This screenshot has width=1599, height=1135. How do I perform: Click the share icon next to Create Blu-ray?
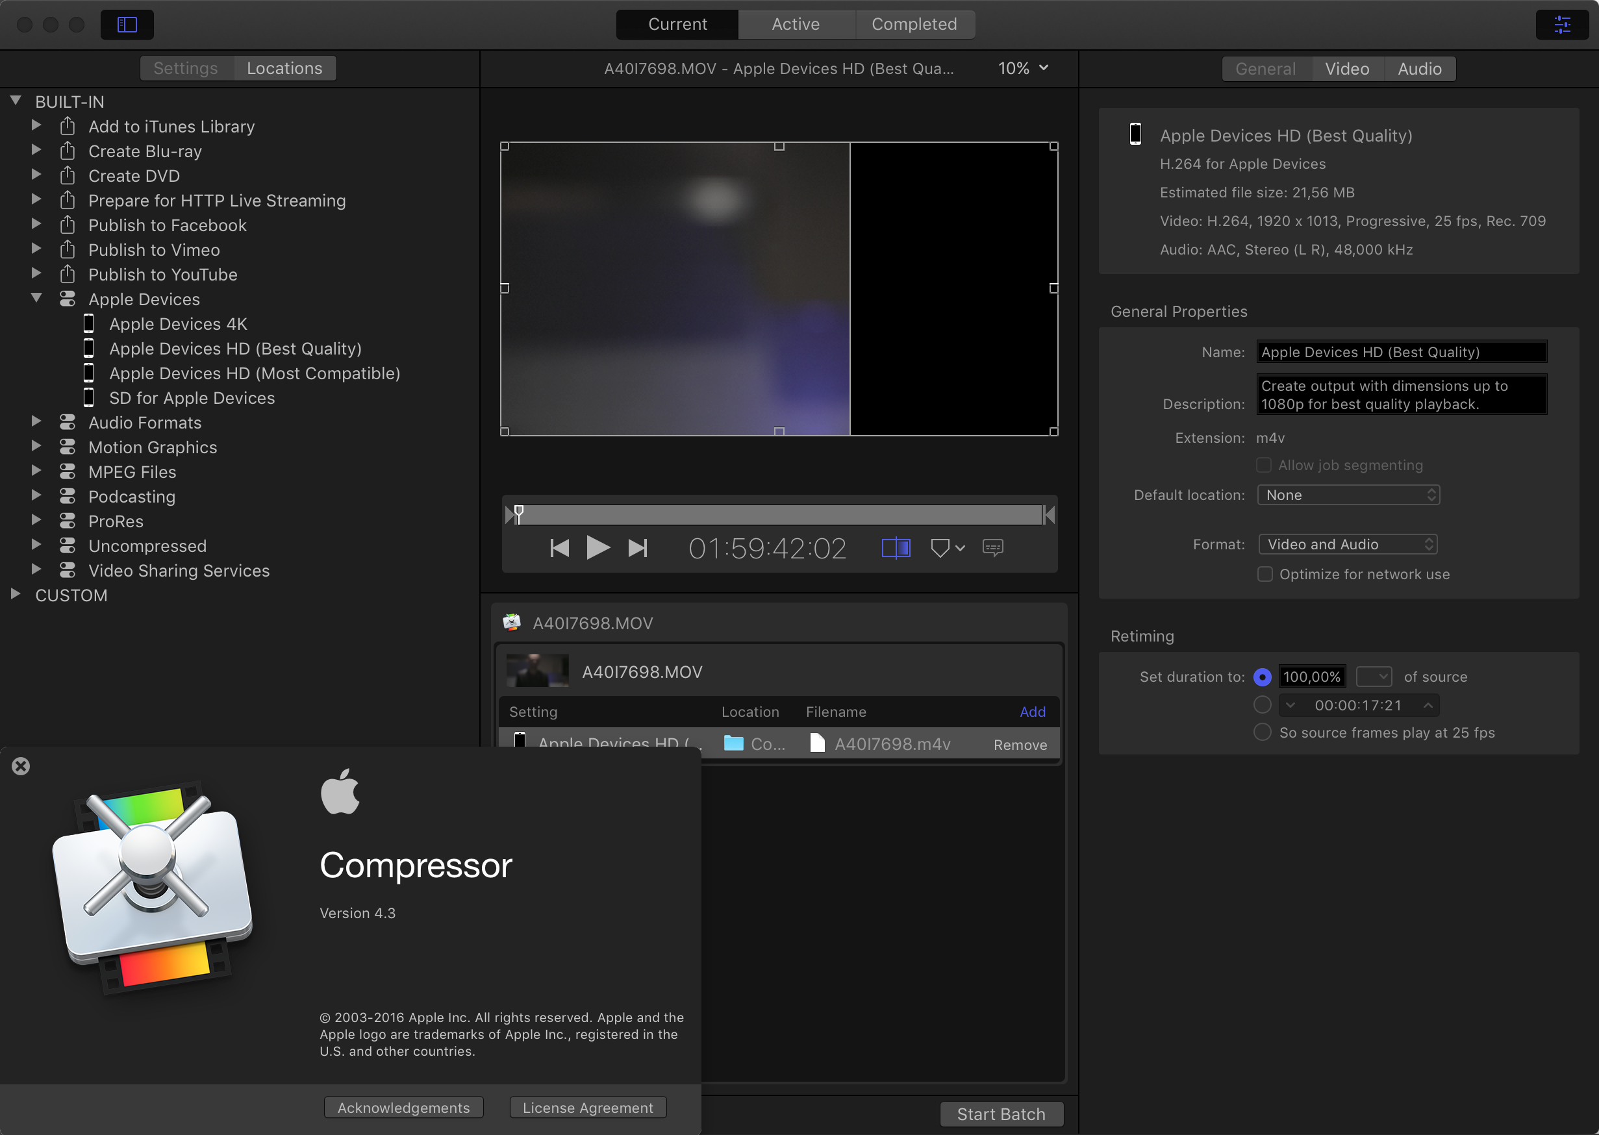(x=67, y=151)
